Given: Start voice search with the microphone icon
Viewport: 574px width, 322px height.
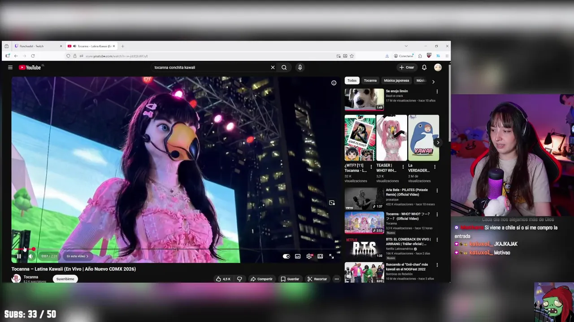Looking at the screenshot, I should click(300, 68).
